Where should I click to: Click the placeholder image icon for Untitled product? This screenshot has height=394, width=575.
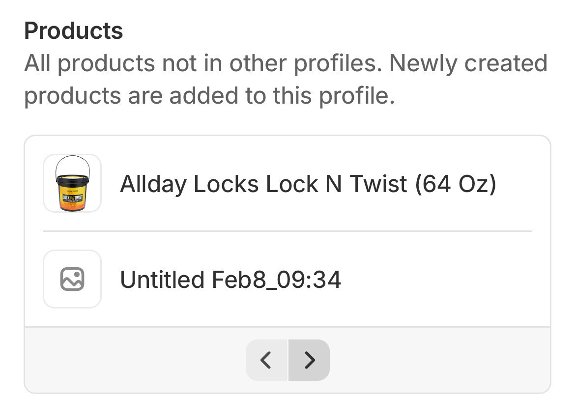click(72, 279)
